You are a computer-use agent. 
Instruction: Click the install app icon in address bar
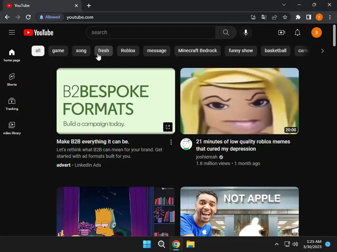click(x=253, y=17)
